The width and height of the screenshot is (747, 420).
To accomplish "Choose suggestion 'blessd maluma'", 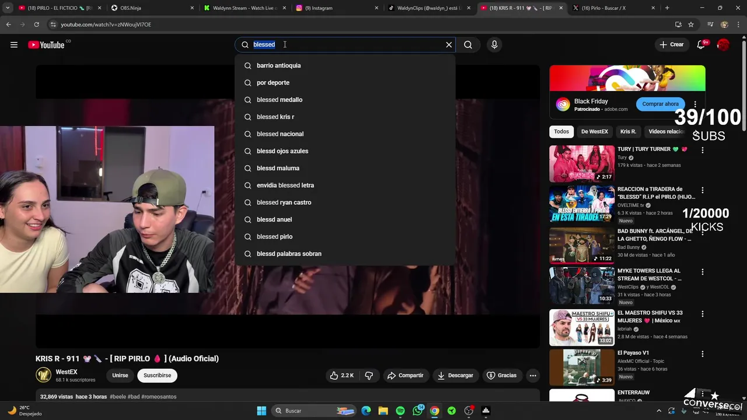I will [345, 168].
